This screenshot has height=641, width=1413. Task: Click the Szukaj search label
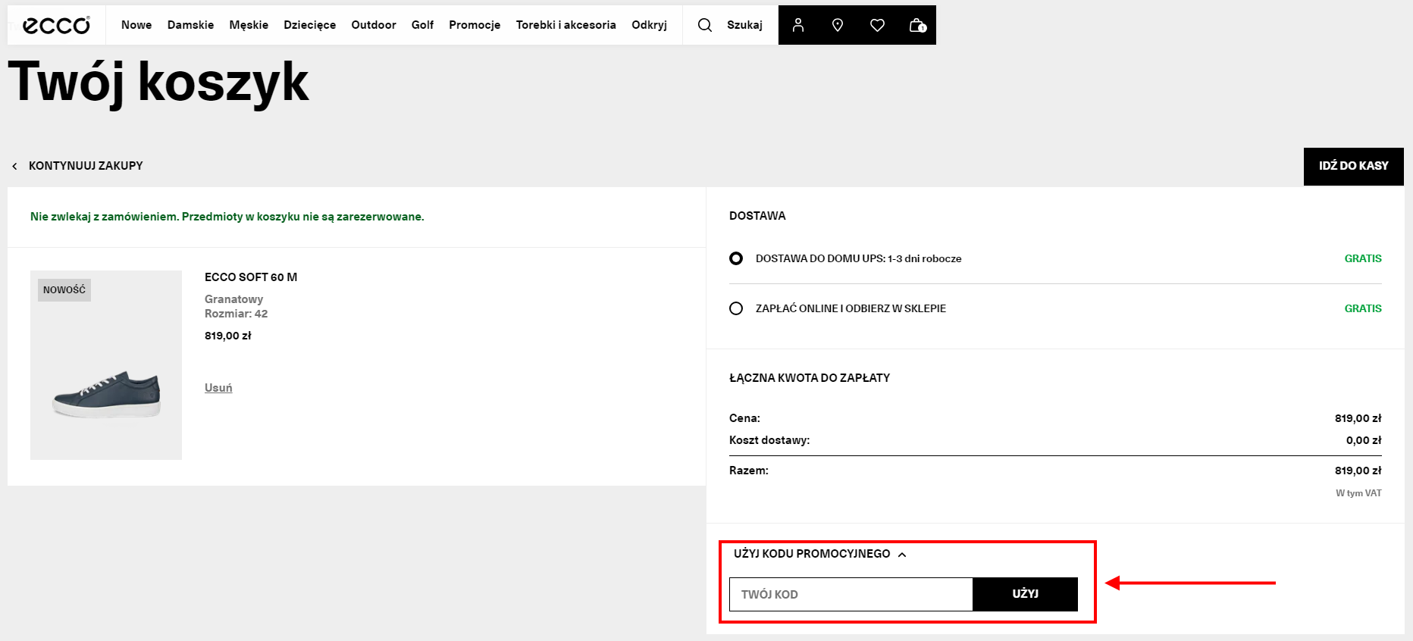pos(744,25)
